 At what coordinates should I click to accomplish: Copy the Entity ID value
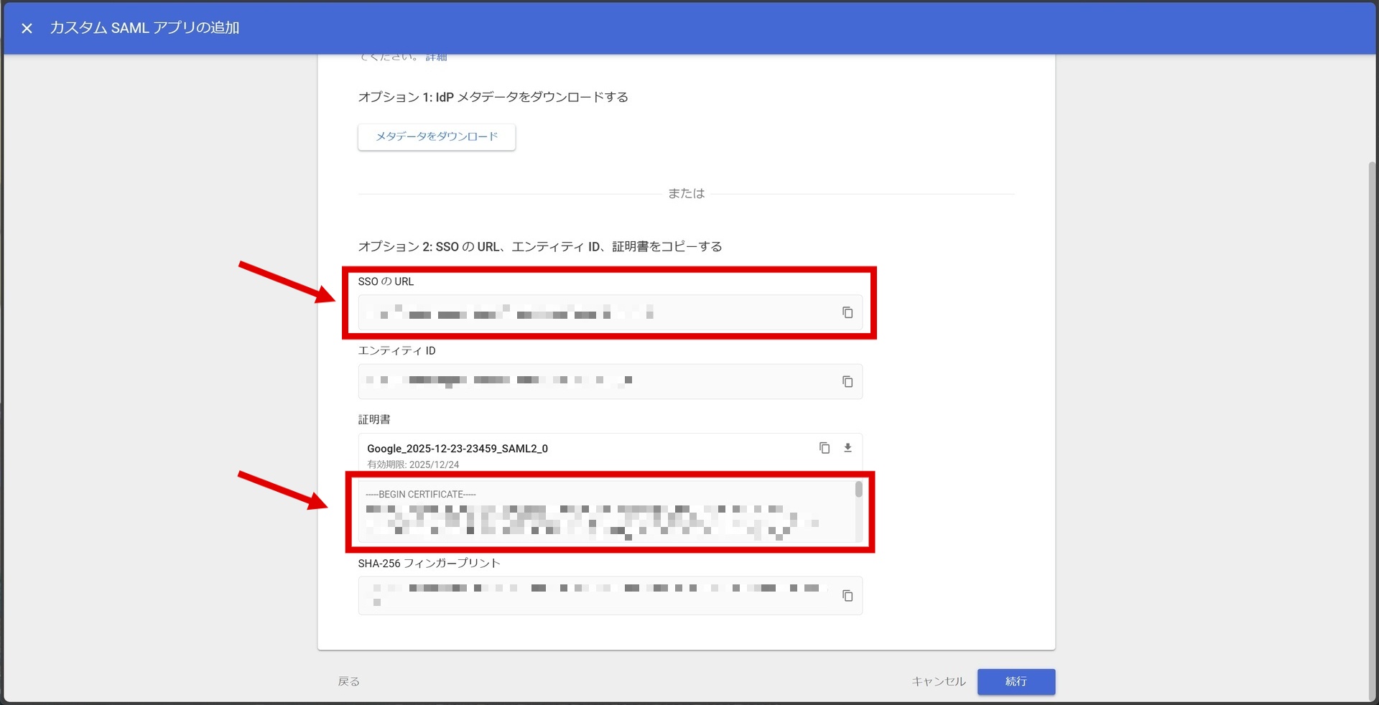click(x=848, y=381)
